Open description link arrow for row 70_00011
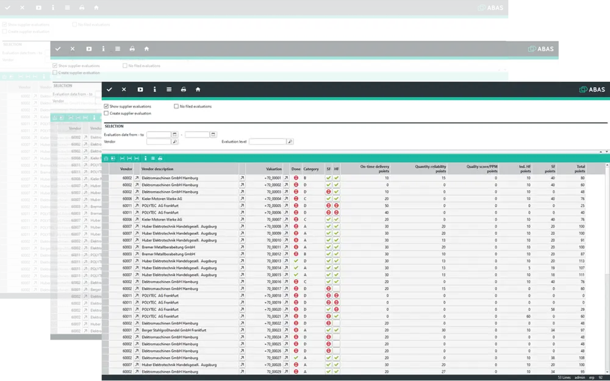This screenshot has width=610, height=381. 242,247
